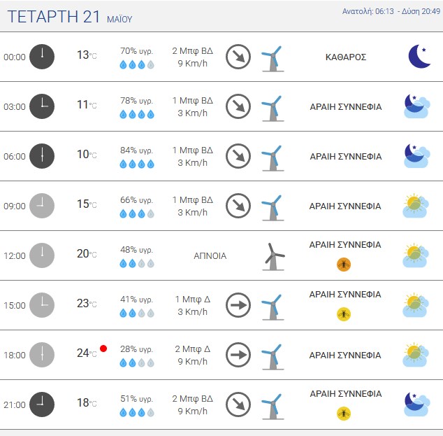Screen dimensions: 443x436
Task: Click the yellow mosquito icon at 15:00
Action: point(344,314)
